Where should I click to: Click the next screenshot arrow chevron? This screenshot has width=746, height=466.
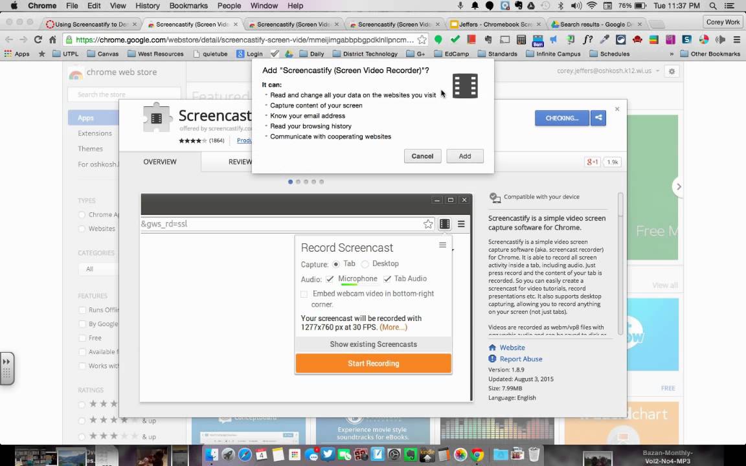pos(679,187)
